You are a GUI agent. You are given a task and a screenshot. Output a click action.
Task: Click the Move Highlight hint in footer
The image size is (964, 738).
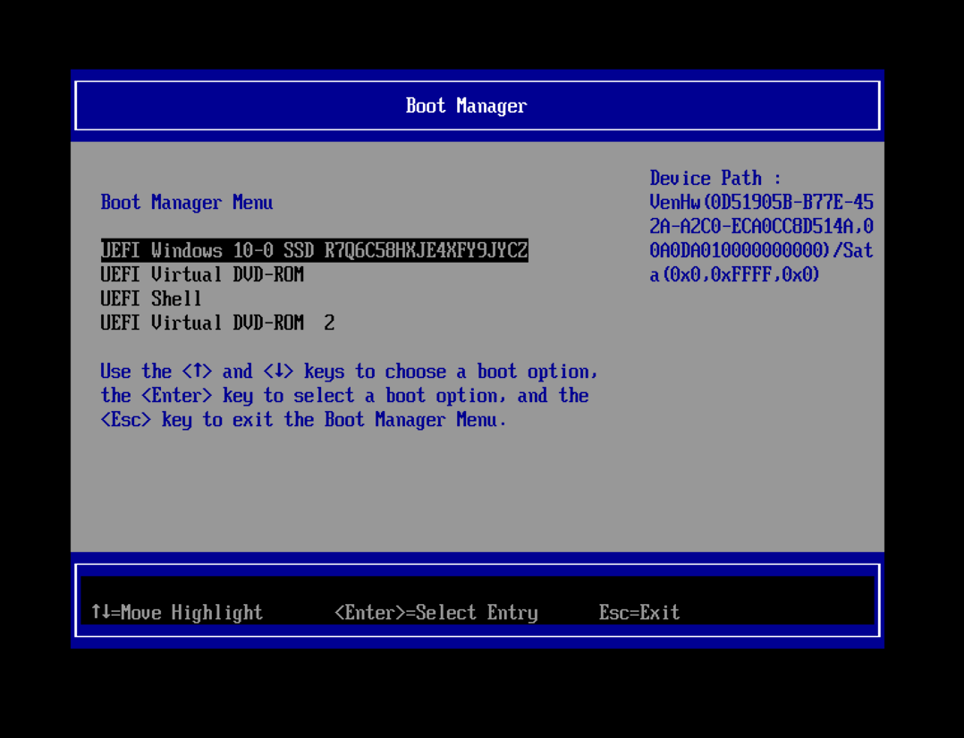click(x=177, y=612)
